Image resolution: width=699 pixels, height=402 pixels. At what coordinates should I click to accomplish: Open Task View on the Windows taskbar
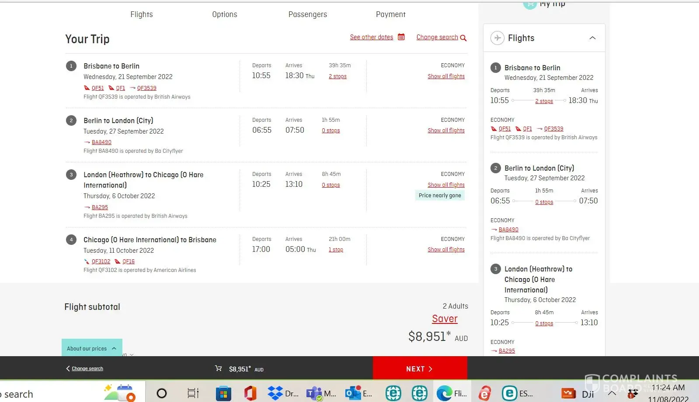pyautogui.click(x=193, y=393)
